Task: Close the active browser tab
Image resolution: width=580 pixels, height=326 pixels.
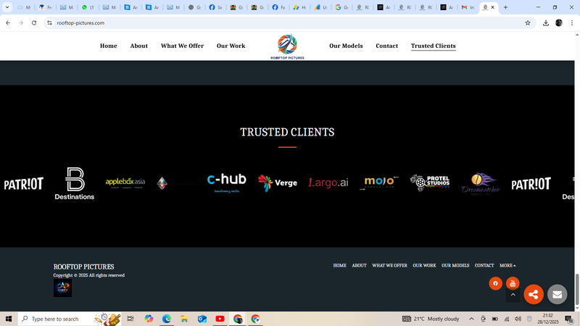Action: pyautogui.click(x=493, y=7)
